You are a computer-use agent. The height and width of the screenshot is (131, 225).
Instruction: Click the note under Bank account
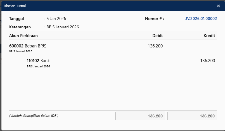38,67
